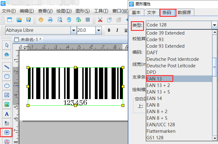Expand the barcode type Code 128 combo
This screenshot has width=218, height=144.
(x=214, y=25)
